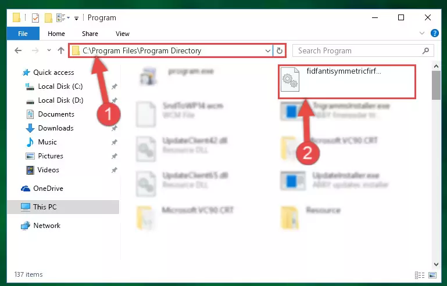This screenshot has width=447, height=286.
Task: Expand the address bar history dropdown
Action: [x=268, y=50]
